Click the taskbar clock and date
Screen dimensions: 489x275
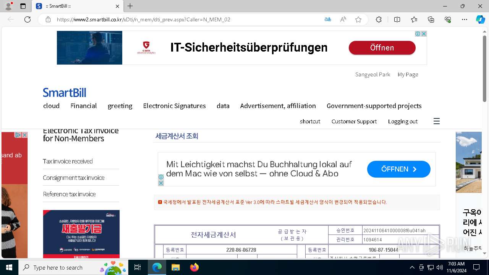coord(456,267)
